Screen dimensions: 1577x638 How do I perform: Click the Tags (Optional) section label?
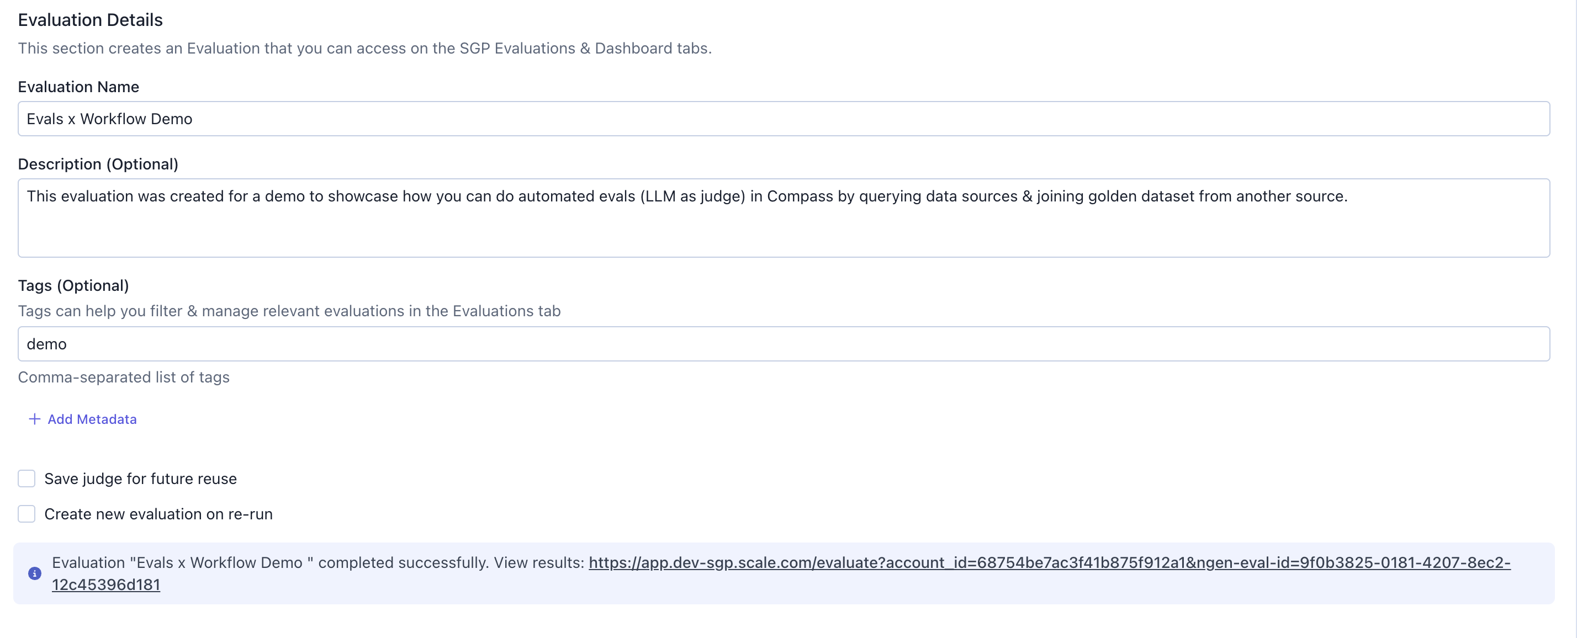tap(73, 285)
